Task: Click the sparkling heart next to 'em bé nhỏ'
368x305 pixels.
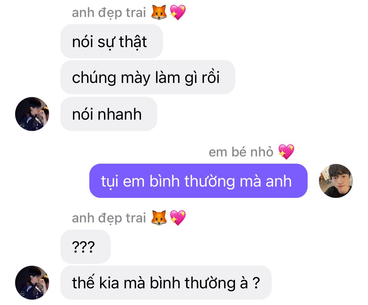Action: [x=286, y=152]
